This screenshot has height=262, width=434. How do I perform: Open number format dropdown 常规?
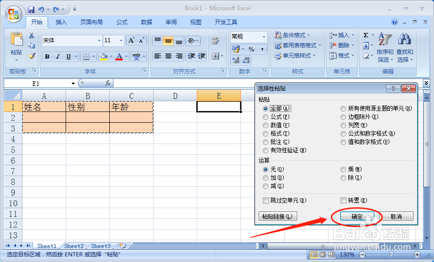(264, 37)
